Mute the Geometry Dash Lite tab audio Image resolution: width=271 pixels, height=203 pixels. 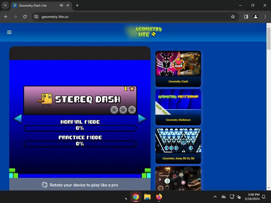(61, 5)
